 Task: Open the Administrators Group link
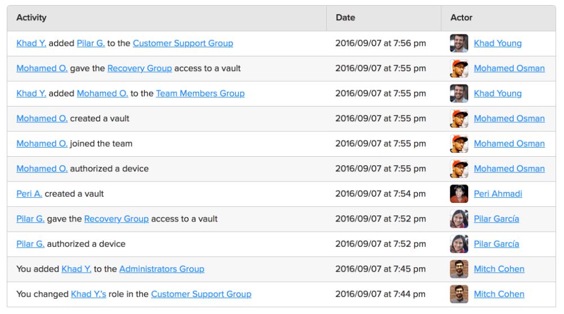[x=162, y=269]
